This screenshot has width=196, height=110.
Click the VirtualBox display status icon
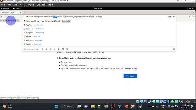tap(161, 101)
